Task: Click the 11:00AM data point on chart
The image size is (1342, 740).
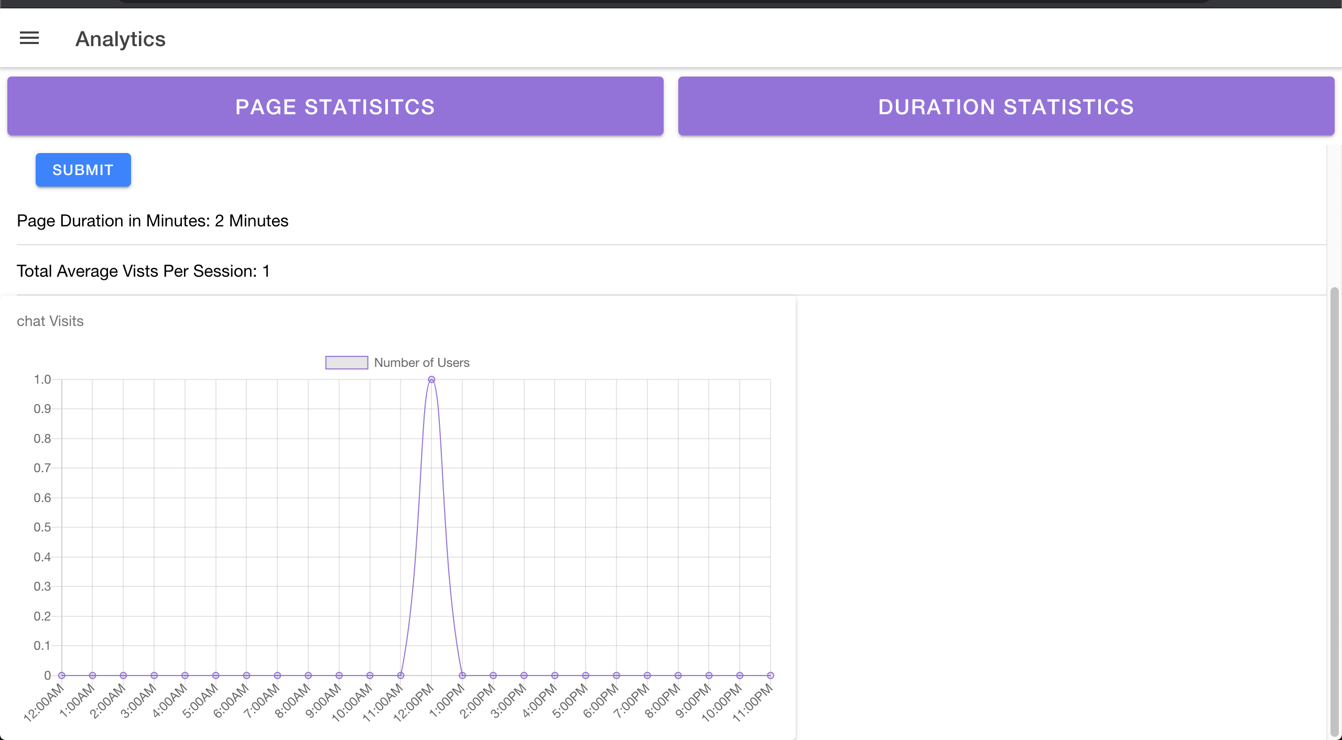Action: pos(401,676)
